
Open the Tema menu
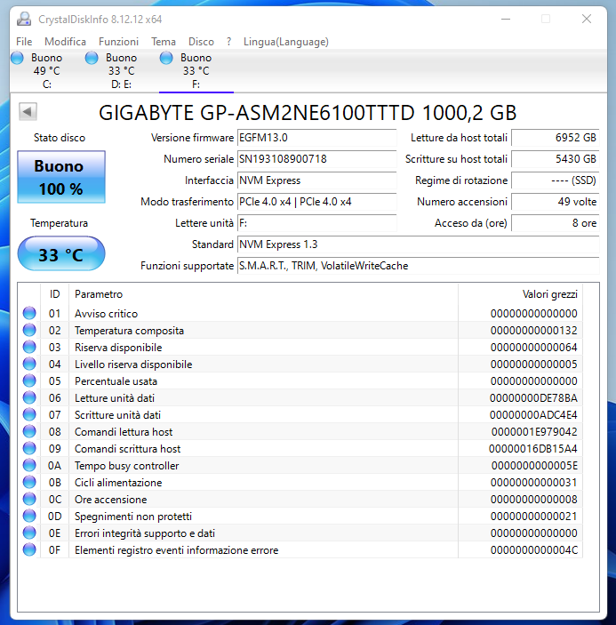pyautogui.click(x=164, y=42)
